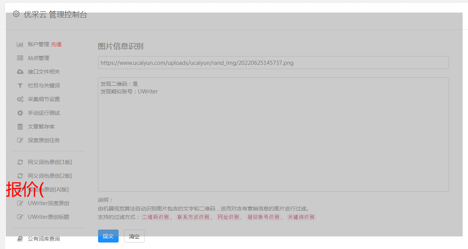Open the 同义词伪原创[2版] menu item
This screenshot has width=468, height=249.
tap(50, 176)
